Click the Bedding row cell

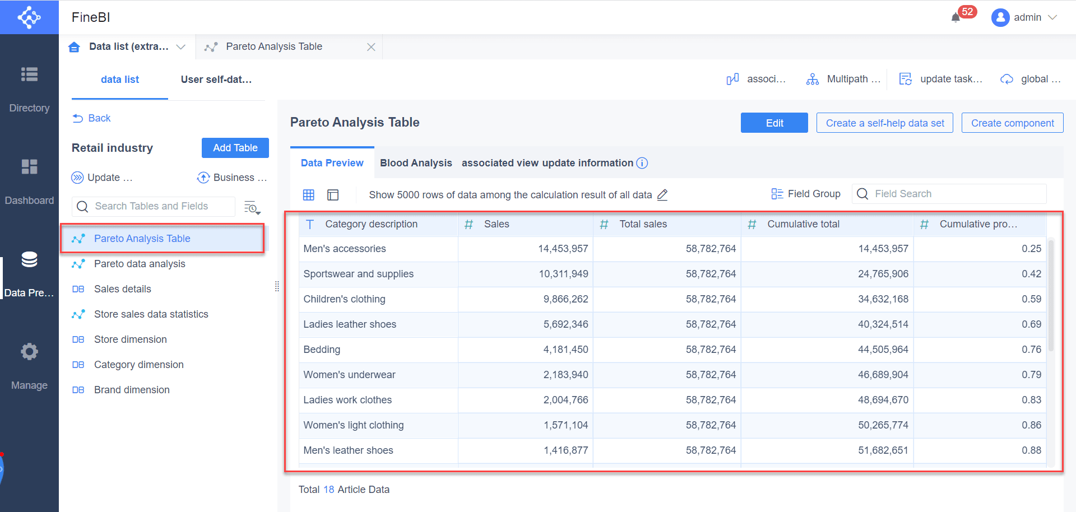point(378,350)
